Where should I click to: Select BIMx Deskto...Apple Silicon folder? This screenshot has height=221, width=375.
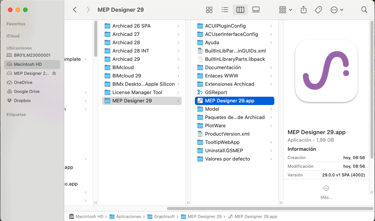(142, 84)
